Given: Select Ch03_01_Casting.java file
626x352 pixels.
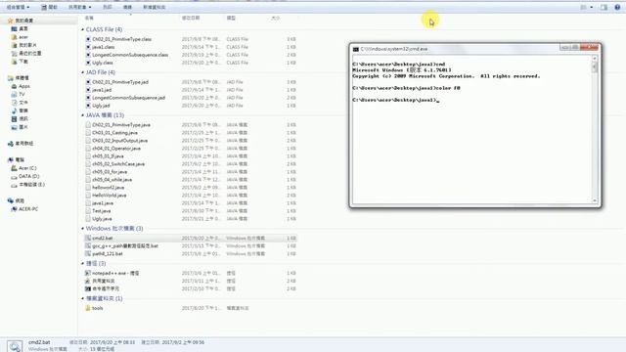Looking at the screenshot, I should [x=115, y=133].
